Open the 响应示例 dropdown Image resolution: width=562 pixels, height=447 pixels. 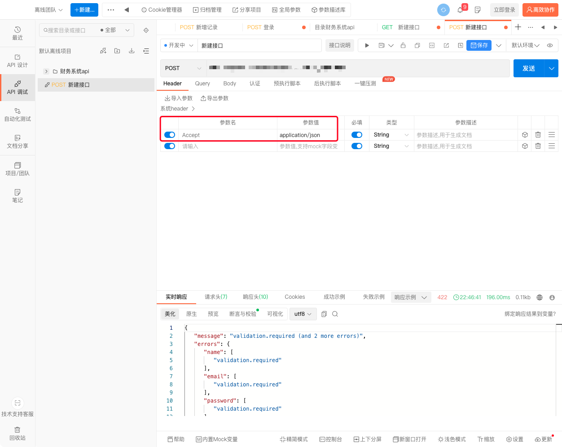[411, 297]
